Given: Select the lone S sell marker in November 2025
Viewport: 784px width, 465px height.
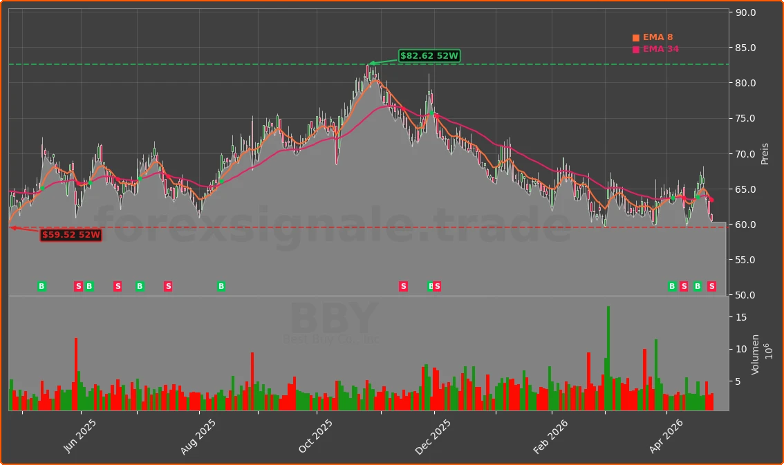Looking at the screenshot, I should tap(403, 286).
